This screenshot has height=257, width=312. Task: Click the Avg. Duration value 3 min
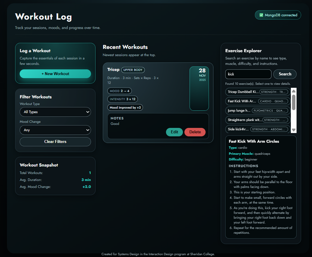pyautogui.click(x=86, y=180)
